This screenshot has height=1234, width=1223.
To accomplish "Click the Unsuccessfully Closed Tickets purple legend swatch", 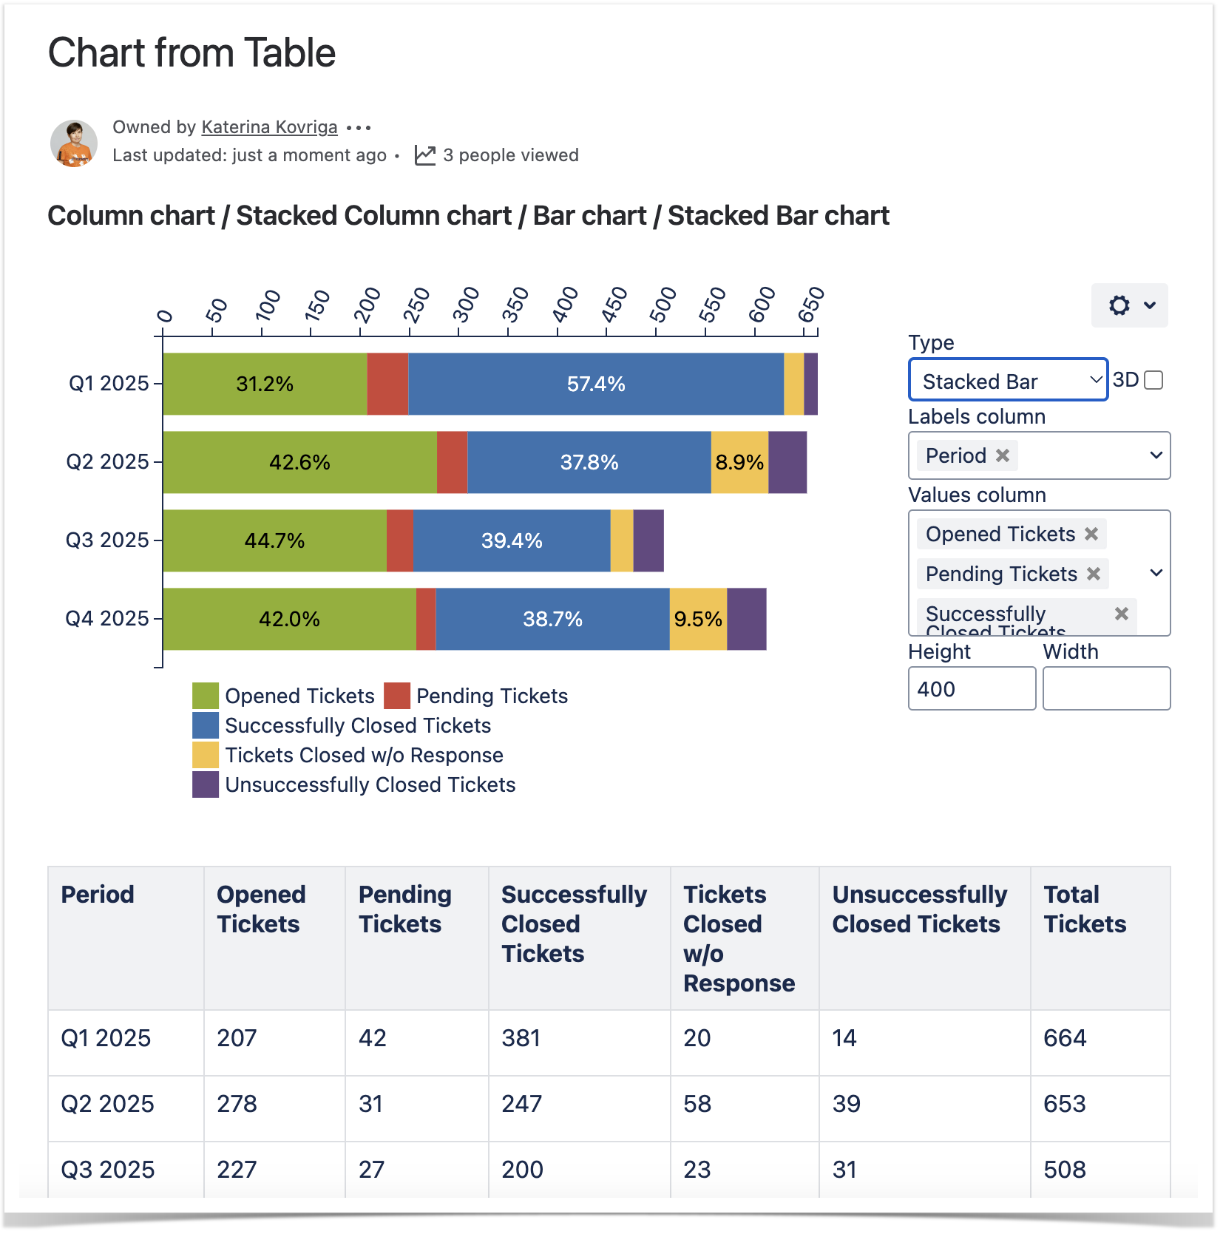I will click(206, 784).
